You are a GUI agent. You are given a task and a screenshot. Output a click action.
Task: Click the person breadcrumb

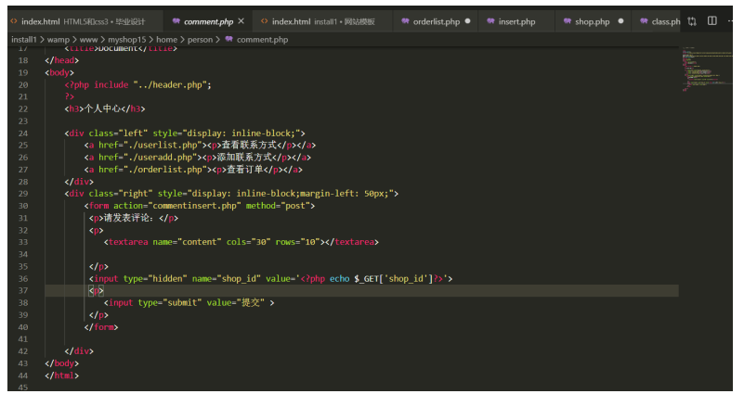tap(200, 40)
